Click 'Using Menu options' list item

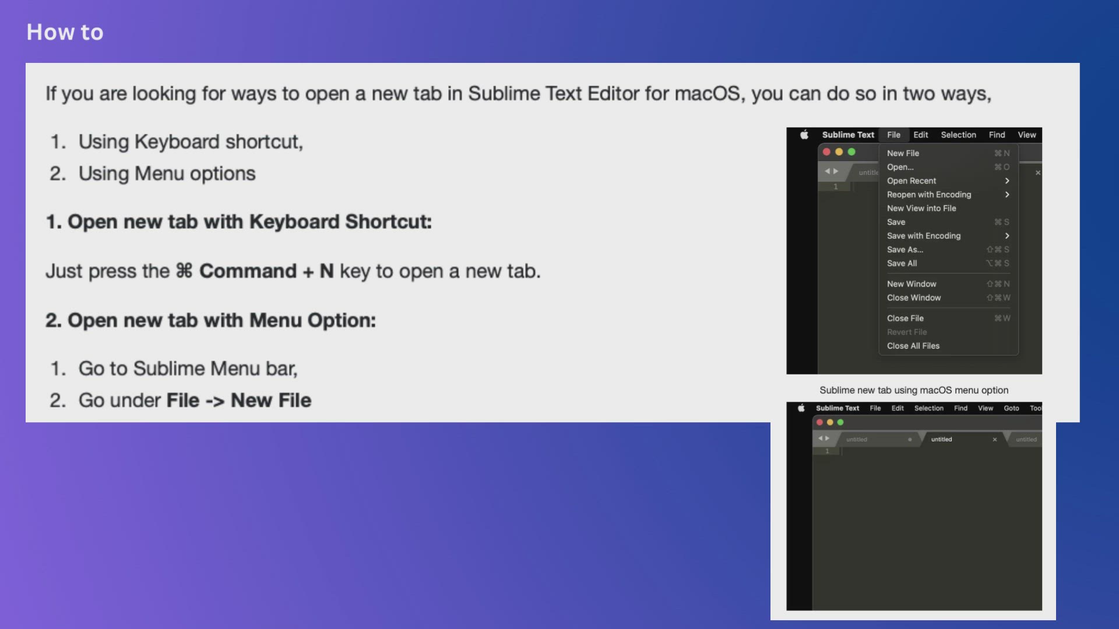point(167,174)
